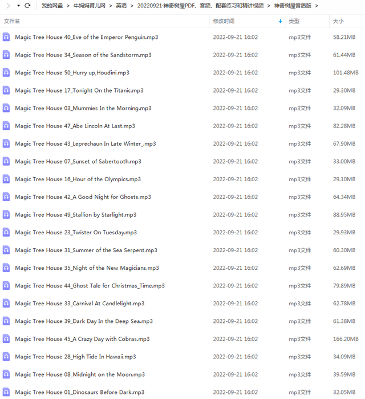Go to 我的网盘 breadcrumb
The image size is (365, 399).
(x=52, y=6)
